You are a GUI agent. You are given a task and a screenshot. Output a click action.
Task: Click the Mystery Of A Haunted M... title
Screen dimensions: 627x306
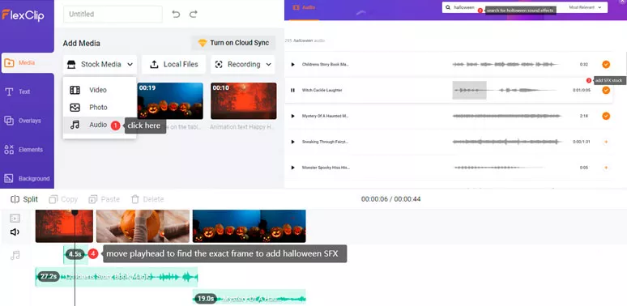pos(325,116)
